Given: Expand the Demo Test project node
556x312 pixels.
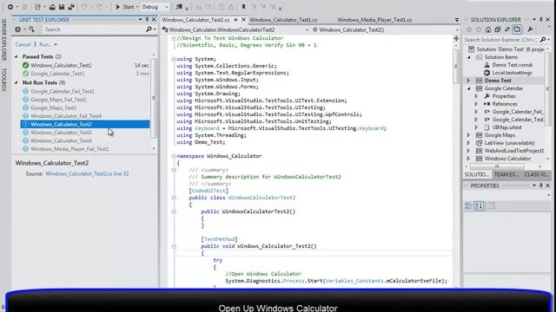Looking at the screenshot, I should click(x=468, y=81).
